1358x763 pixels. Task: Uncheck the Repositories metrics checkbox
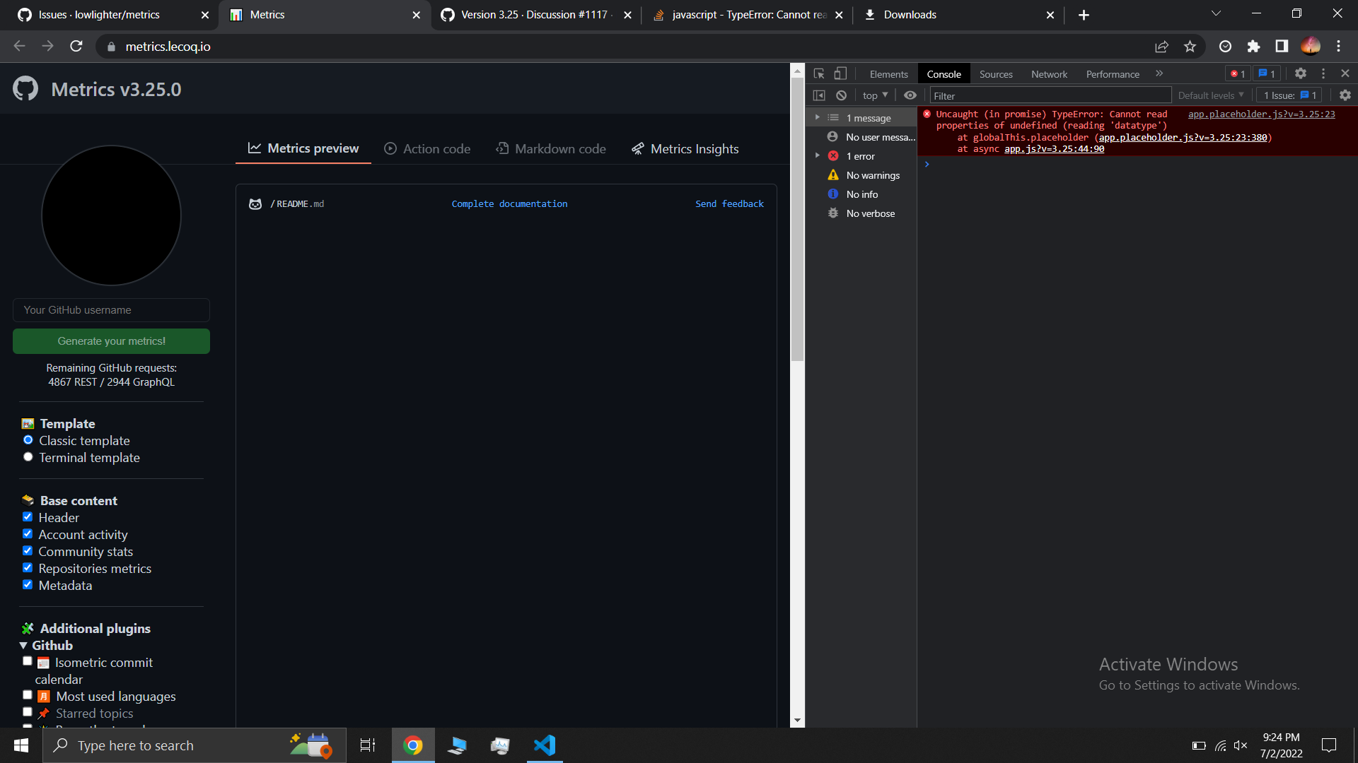tap(28, 568)
